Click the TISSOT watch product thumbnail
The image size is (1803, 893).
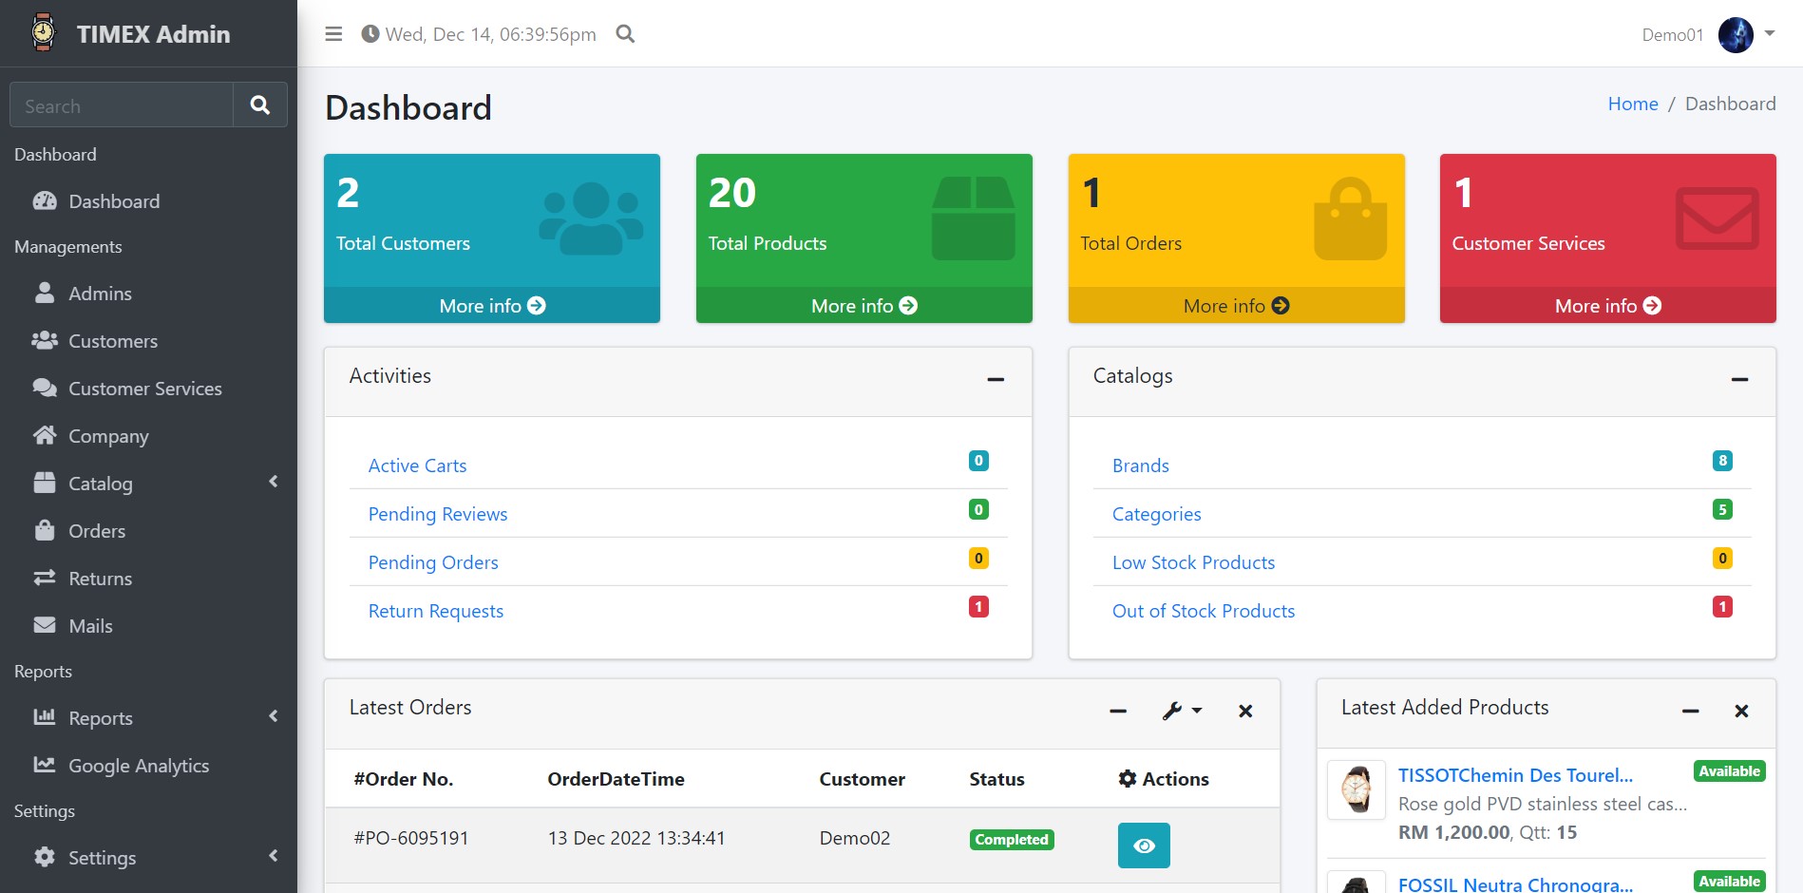tap(1357, 789)
